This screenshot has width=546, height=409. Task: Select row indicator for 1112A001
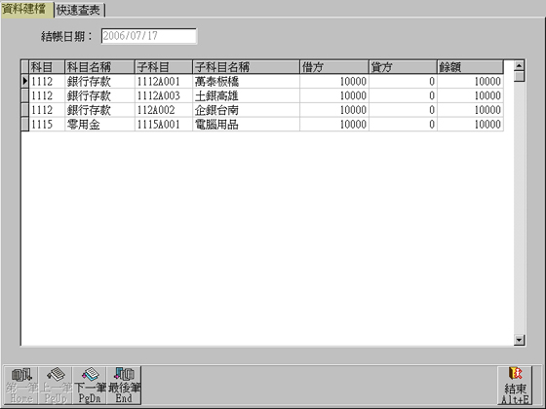(x=24, y=82)
